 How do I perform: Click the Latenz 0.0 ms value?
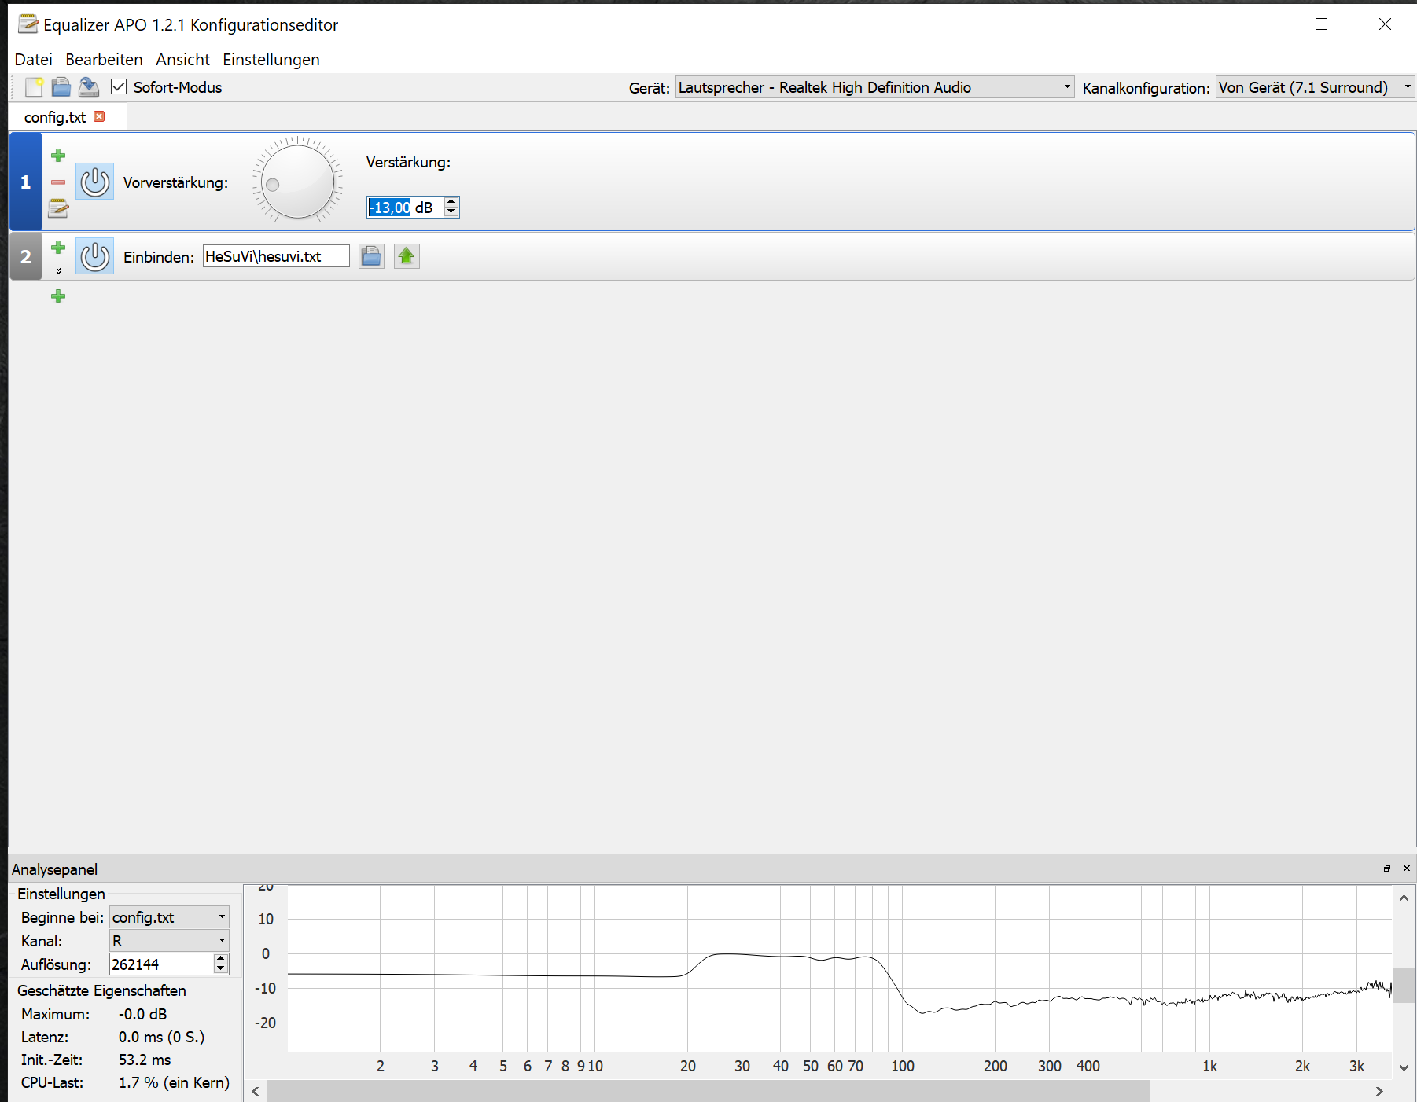(x=161, y=1037)
